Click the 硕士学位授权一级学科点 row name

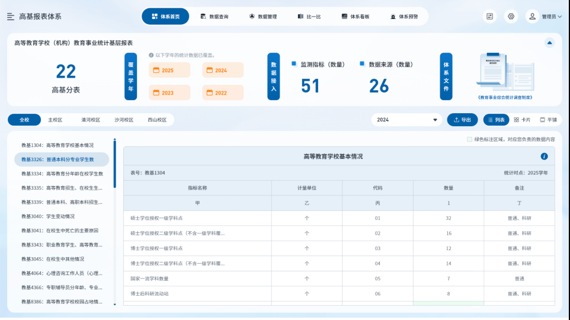156,218
